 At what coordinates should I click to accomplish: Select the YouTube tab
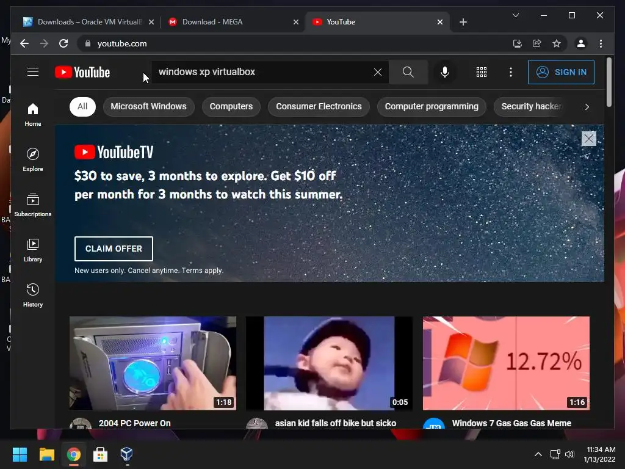point(377,22)
